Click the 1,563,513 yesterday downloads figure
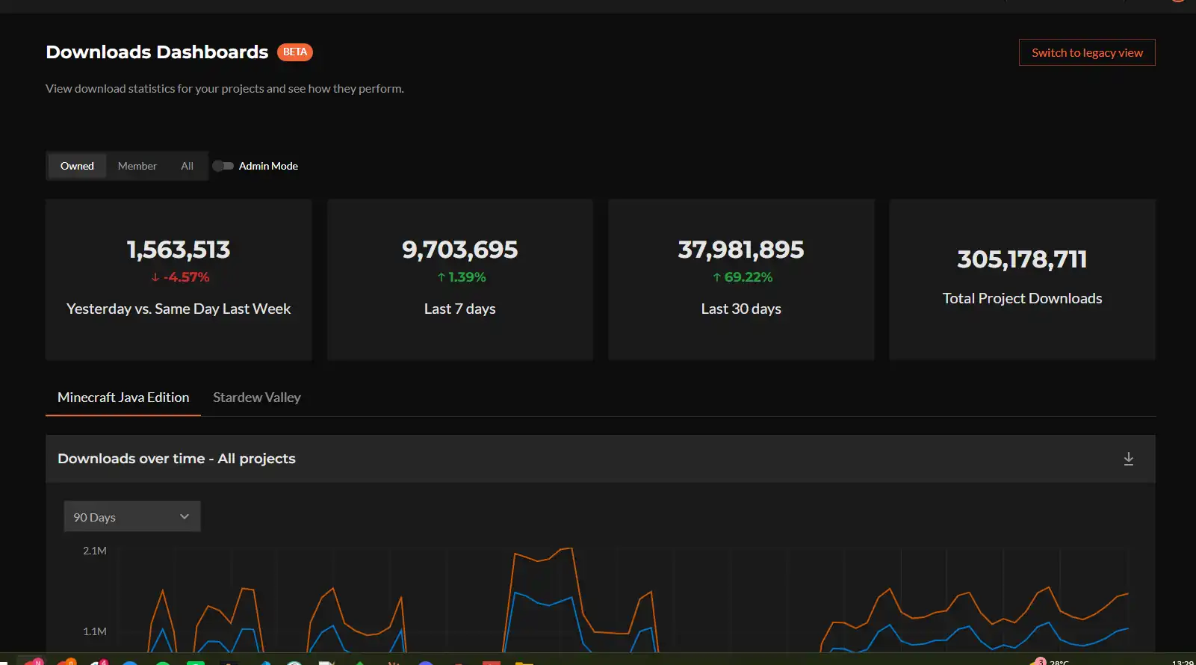This screenshot has height=665, width=1196. pyautogui.click(x=179, y=250)
